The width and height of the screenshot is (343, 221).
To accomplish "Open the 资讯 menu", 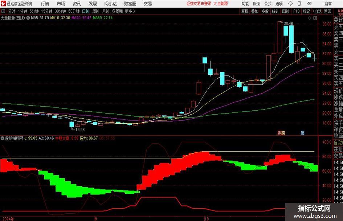I will click(x=77, y=4).
